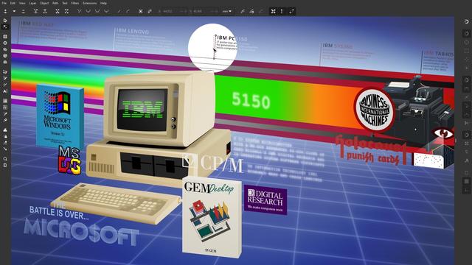Toggle snap nodes, paths and handles group

pos(466,79)
